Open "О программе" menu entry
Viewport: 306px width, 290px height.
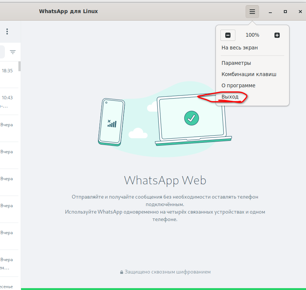tap(238, 85)
